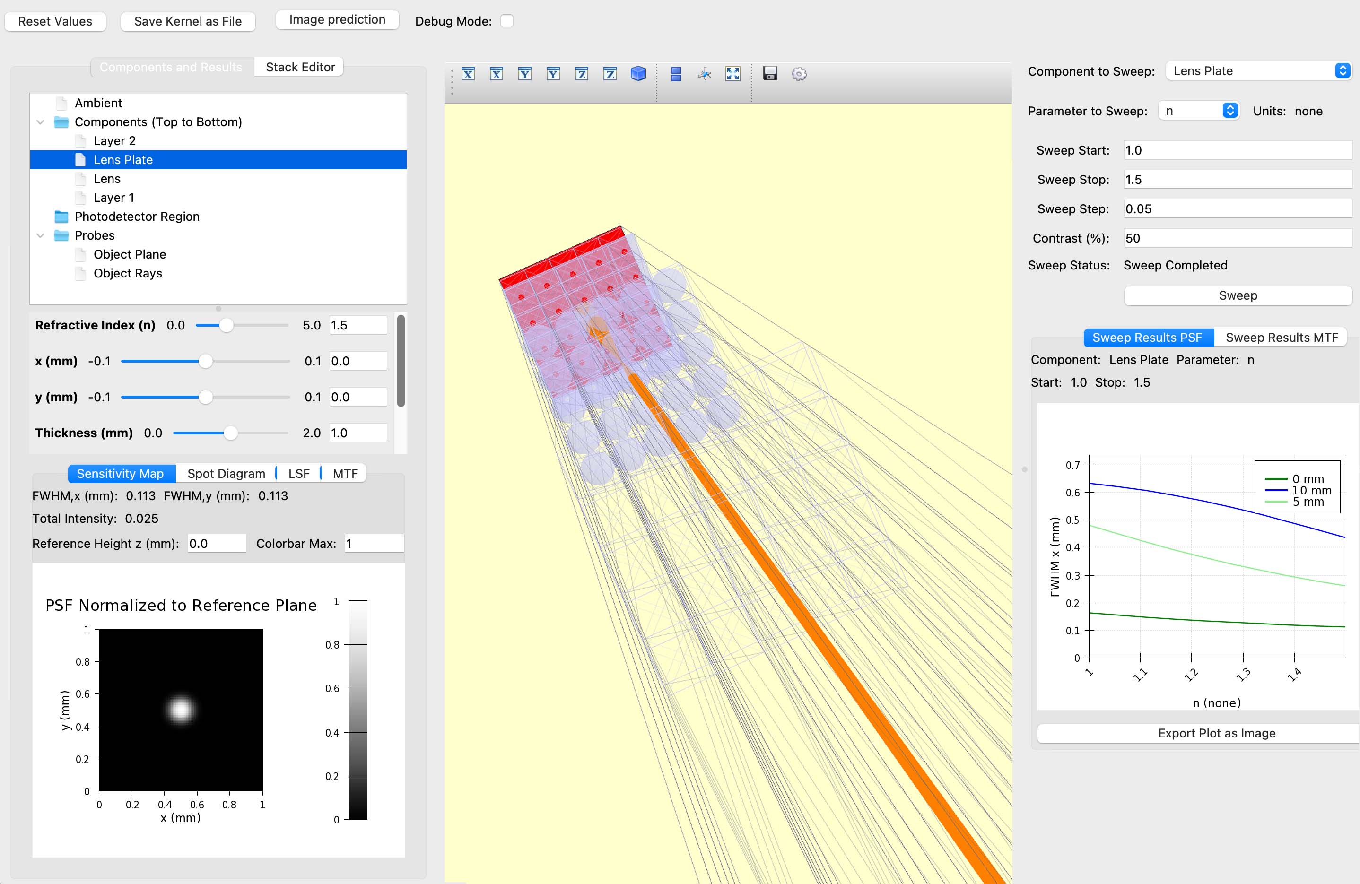The height and width of the screenshot is (884, 1360).
Task: Click the Photodetector Region folder icon
Action: 61,217
